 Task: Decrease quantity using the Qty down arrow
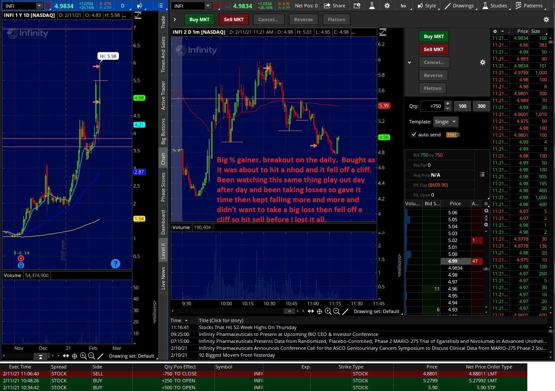pyautogui.click(x=448, y=109)
